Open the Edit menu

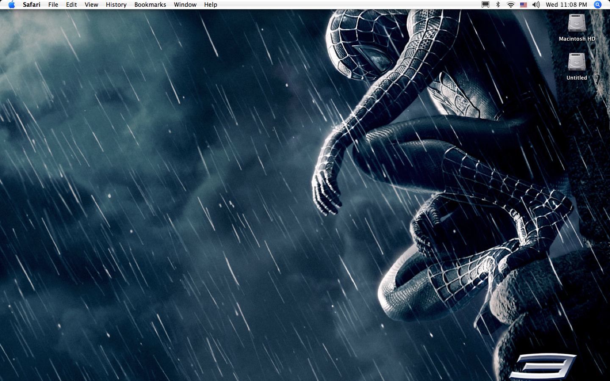click(72, 5)
